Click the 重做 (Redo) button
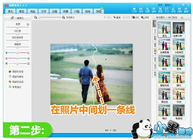This screenshot has height=140, width=193. tap(117, 17)
